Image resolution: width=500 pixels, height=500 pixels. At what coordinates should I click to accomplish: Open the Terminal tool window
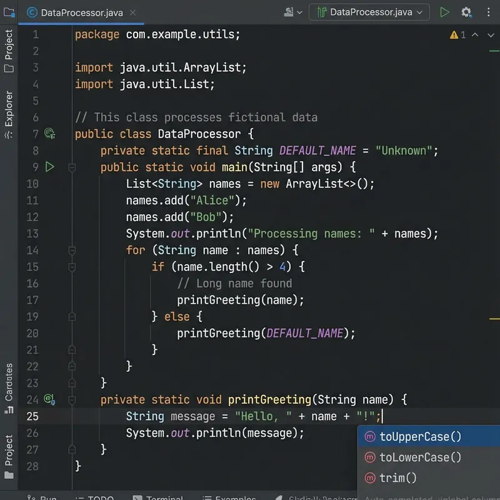tap(158, 496)
